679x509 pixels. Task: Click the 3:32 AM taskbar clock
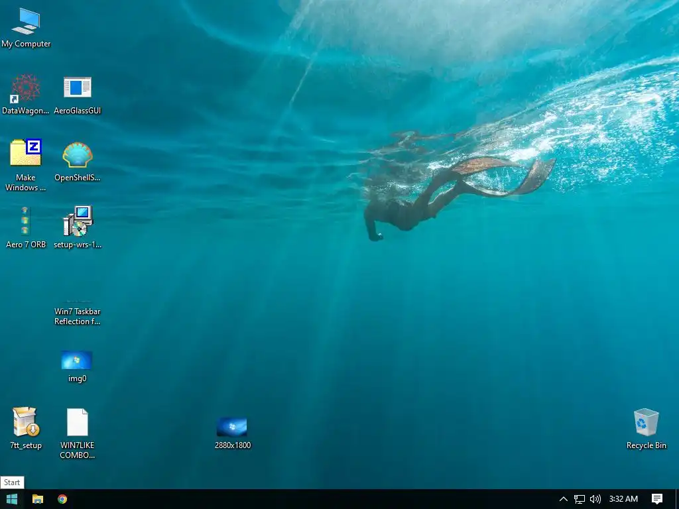[x=623, y=499]
